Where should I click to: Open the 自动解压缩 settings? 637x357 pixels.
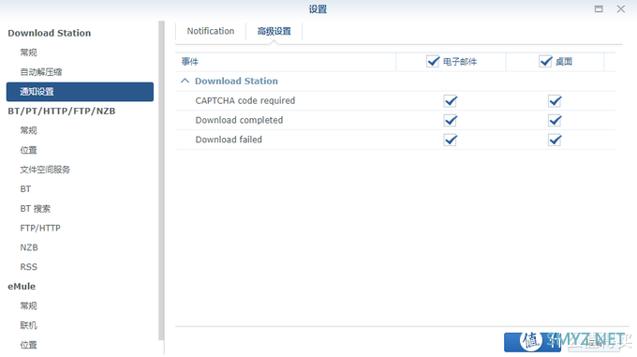tap(41, 72)
